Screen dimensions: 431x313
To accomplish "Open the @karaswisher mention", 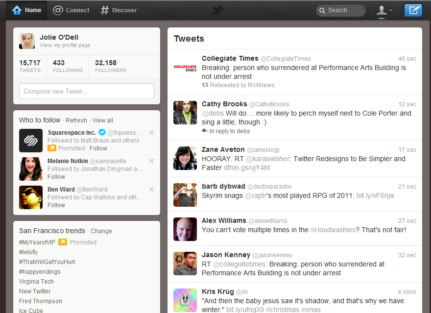I will click(x=268, y=159).
